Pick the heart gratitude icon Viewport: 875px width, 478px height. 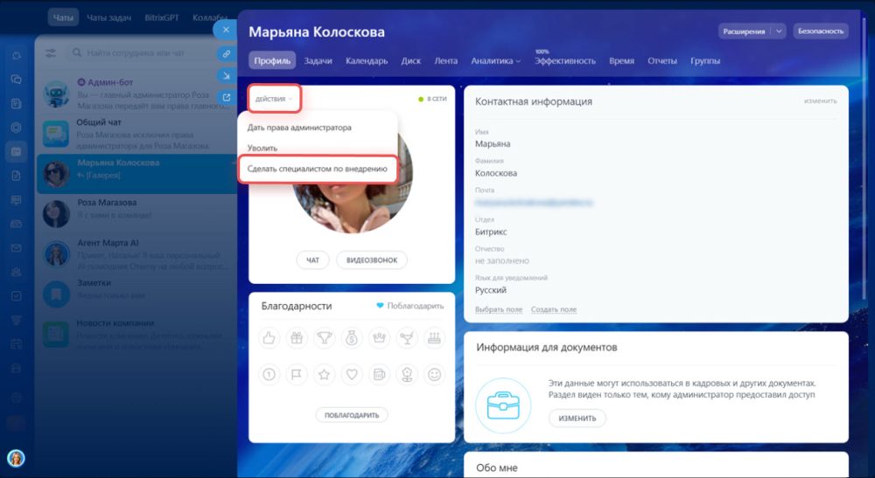[352, 374]
